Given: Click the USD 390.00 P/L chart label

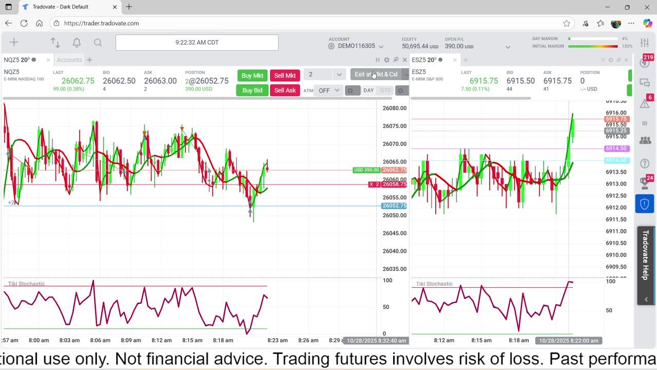Looking at the screenshot, I should (x=366, y=170).
